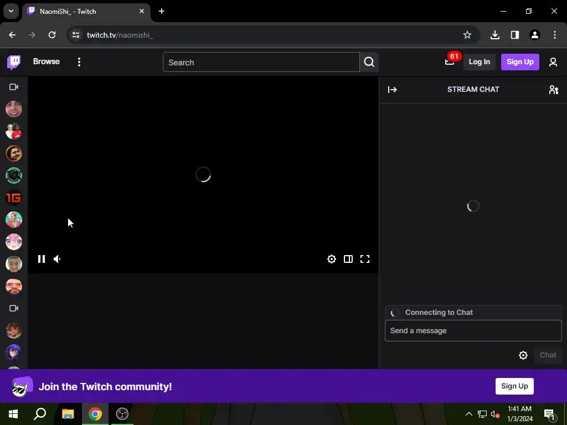Viewport: 567px width, 425px height.
Task: Open the clock showing 1:41 AM
Action: [519, 414]
